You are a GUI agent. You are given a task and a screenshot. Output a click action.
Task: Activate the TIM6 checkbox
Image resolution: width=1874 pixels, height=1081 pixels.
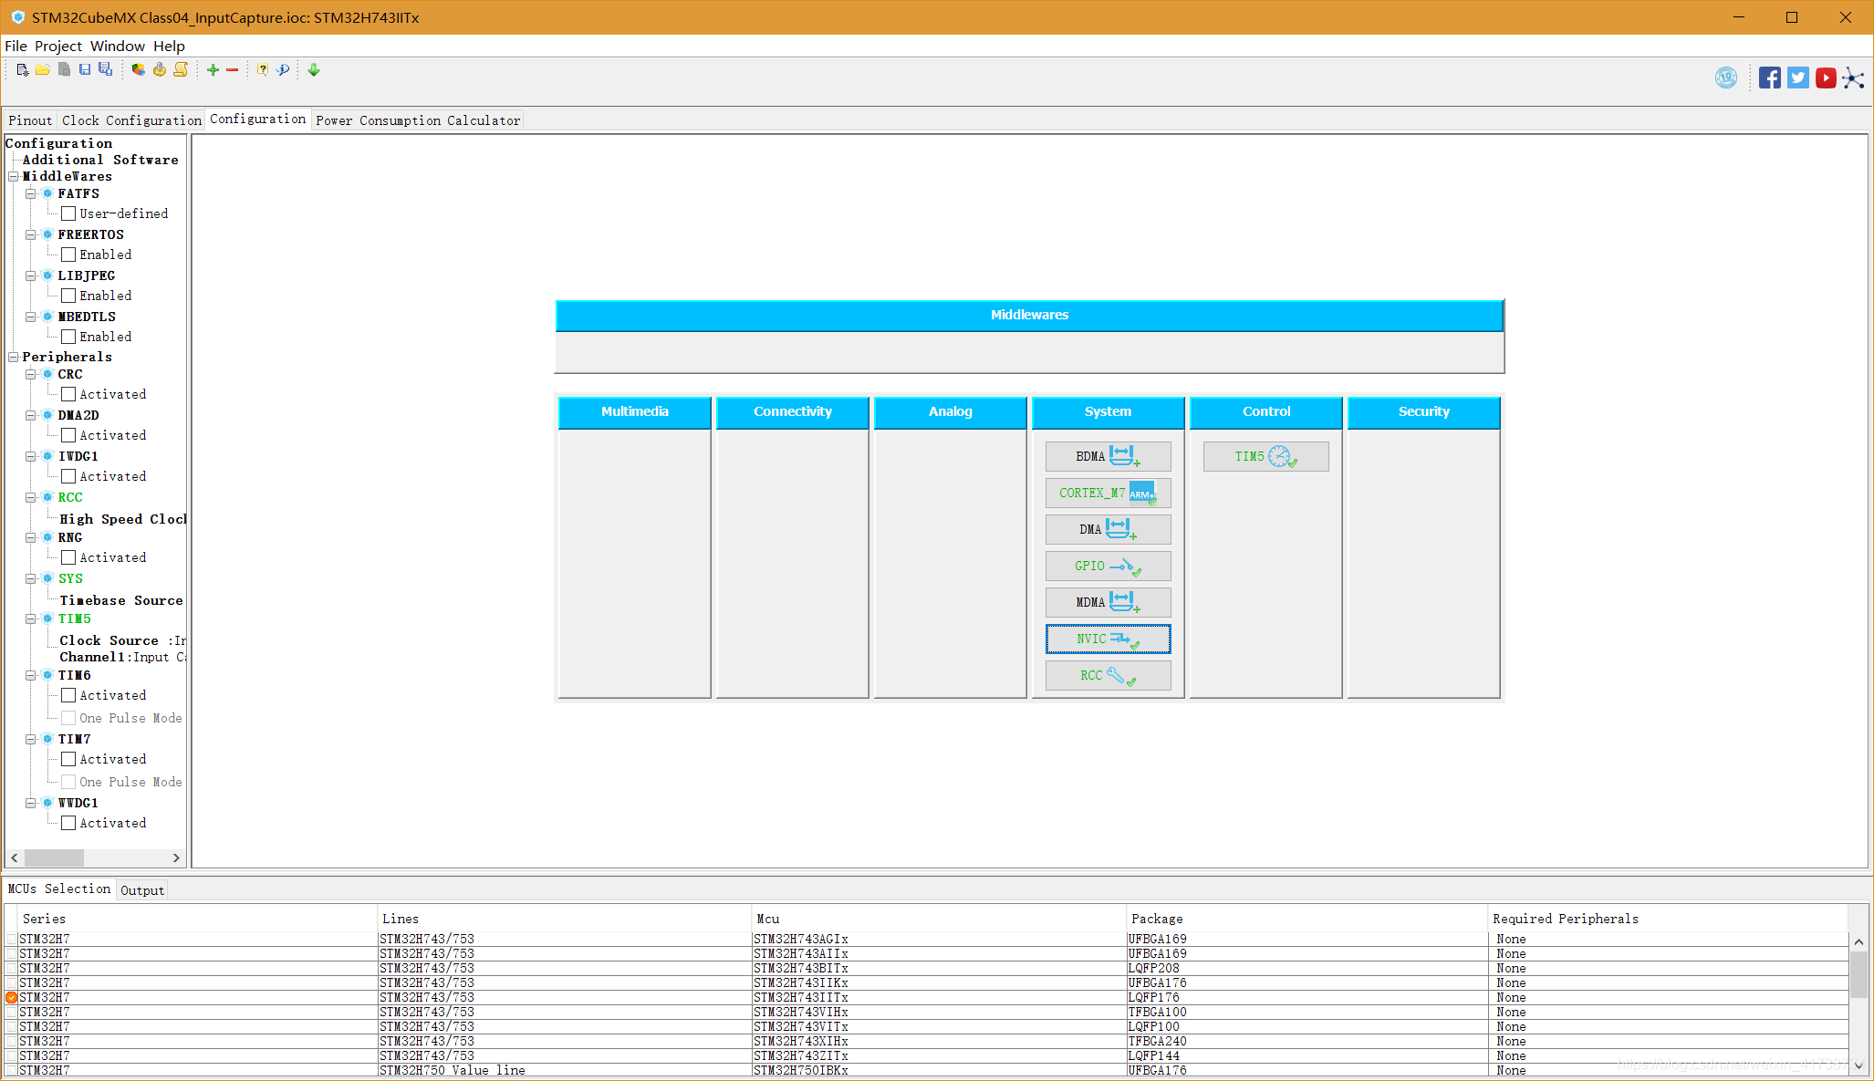68,695
